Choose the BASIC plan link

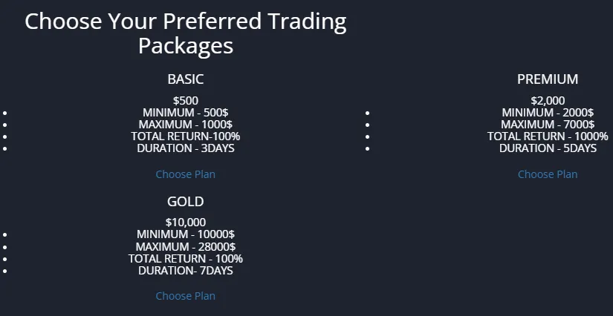(185, 174)
